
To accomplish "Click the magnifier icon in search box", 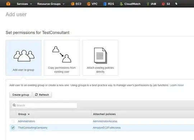I will pos(14,105).
